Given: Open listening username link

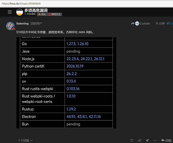Looking at the screenshot, I should (x=22, y=23).
